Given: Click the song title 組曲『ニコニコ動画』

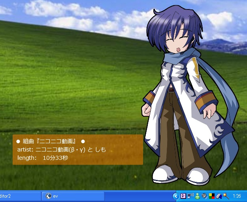Looking at the screenshot, I should click(50, 141).
